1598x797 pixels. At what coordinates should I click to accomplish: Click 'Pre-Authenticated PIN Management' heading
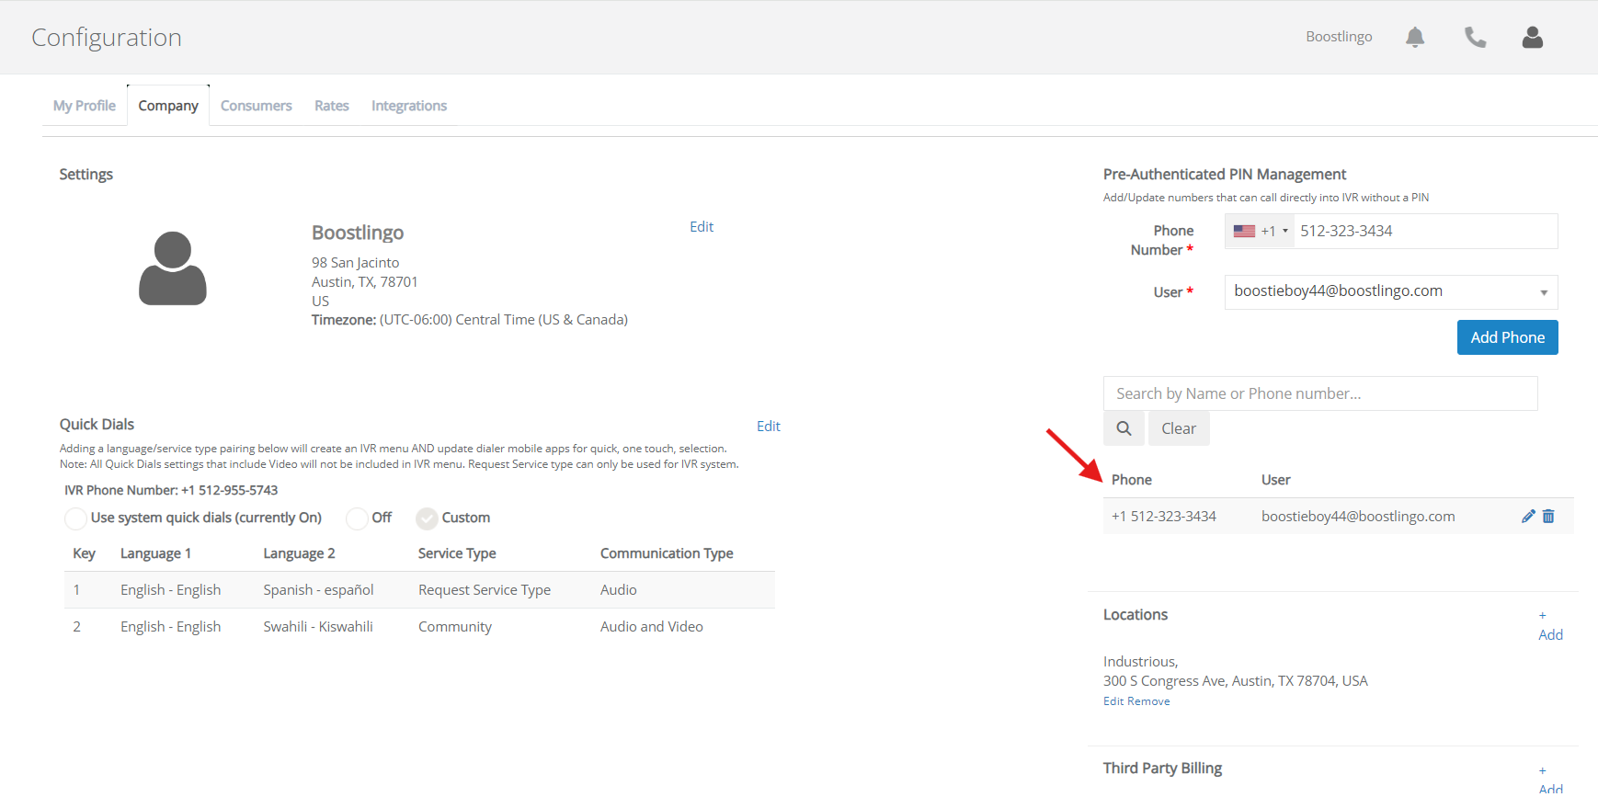click(1225, 175)
